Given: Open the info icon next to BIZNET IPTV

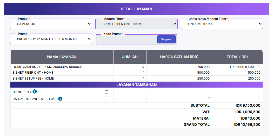Looking at the screenshot, I should 35,91.
